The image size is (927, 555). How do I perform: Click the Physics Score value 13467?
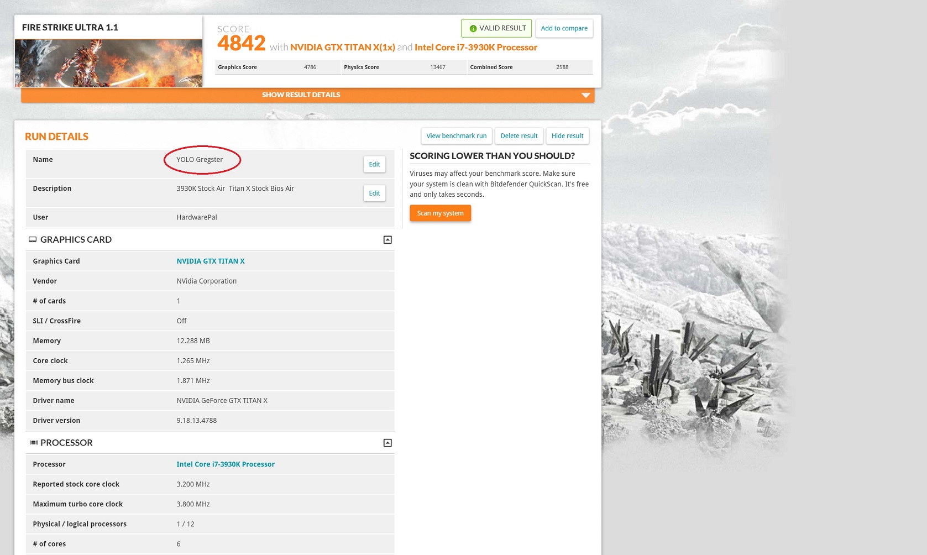(438, 67)
